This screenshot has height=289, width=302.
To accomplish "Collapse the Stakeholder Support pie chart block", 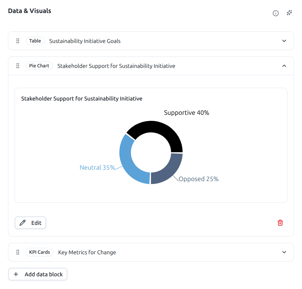I will [x=284, y=65].
